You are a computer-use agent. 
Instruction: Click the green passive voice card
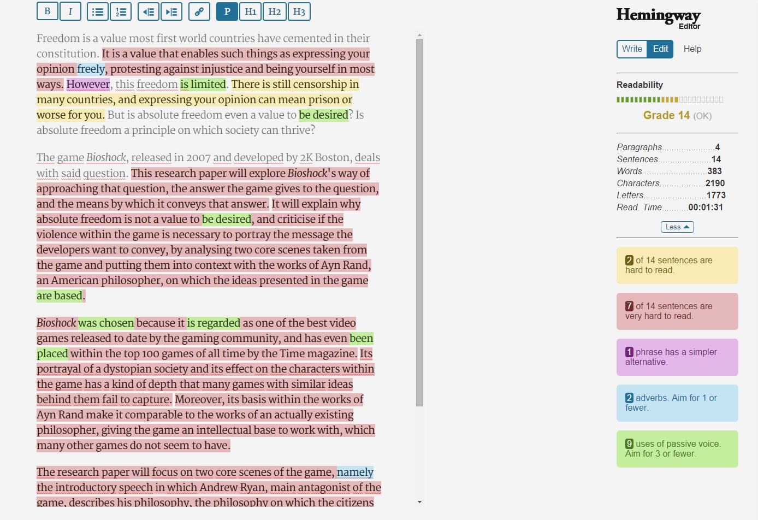click(x=677, y=449)
